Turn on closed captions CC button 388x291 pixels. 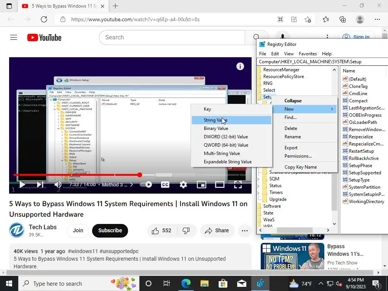(x=165, y=185)
